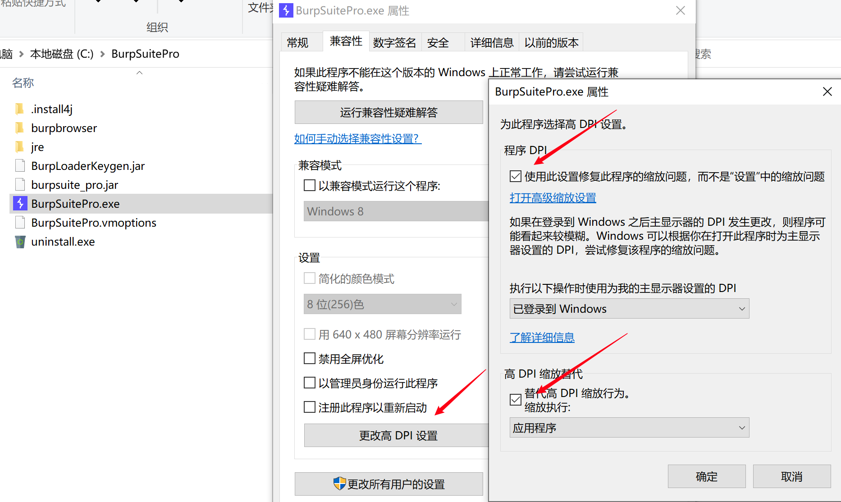The width and height of the screenshot is (841, 502).
Task: Open the 已登录到 Windows dropdown
Action: 629,309
